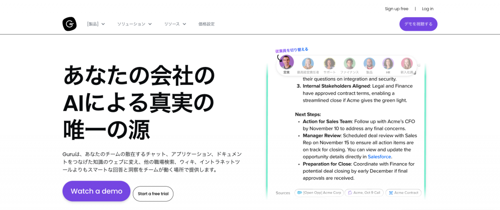Image resolution: width=500 pixels, height=210 pixels.
Task: Open the Acme Contract source chip
Action: click(403, 193)
